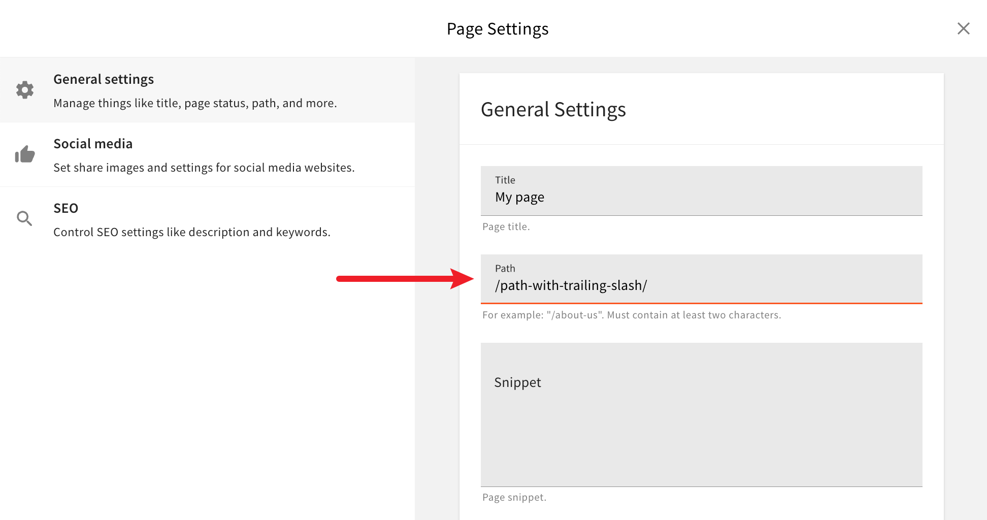This screenshot has width=987, height=520.
Task: Click the General Settings panel heading
Action: coord(553,110)
